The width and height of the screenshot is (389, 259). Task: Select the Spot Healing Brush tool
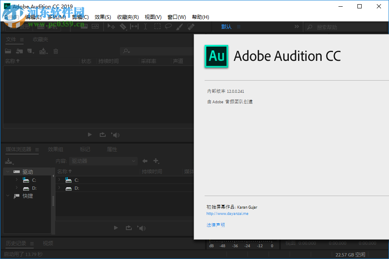[190, 26]
